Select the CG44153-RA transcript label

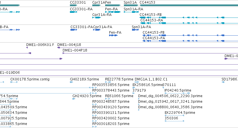point(152,20)
